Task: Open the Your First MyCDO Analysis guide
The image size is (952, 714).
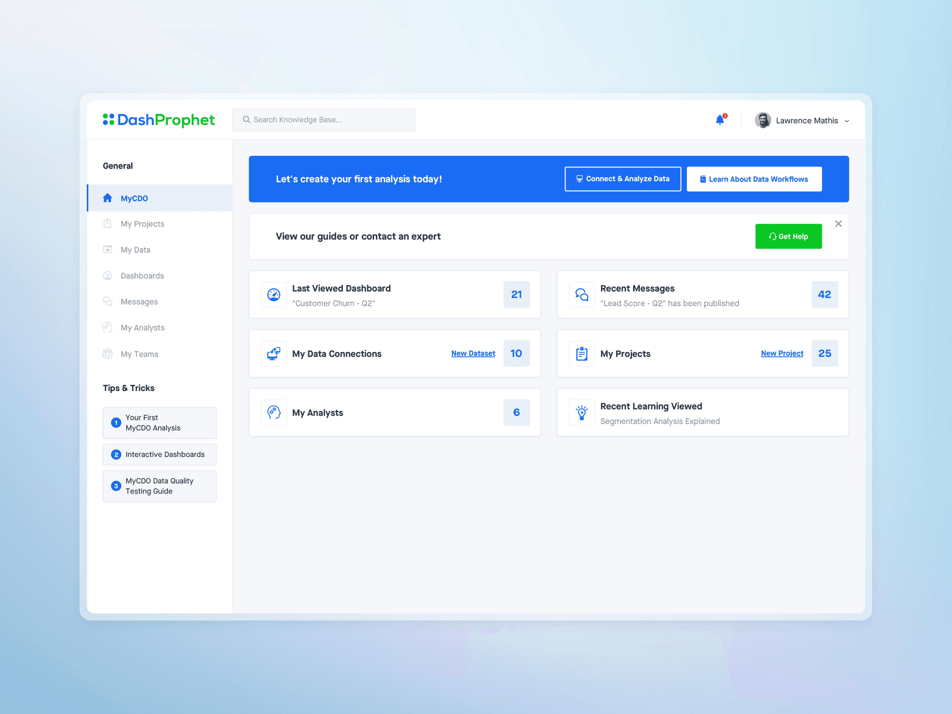Action: tap(159, 423)
